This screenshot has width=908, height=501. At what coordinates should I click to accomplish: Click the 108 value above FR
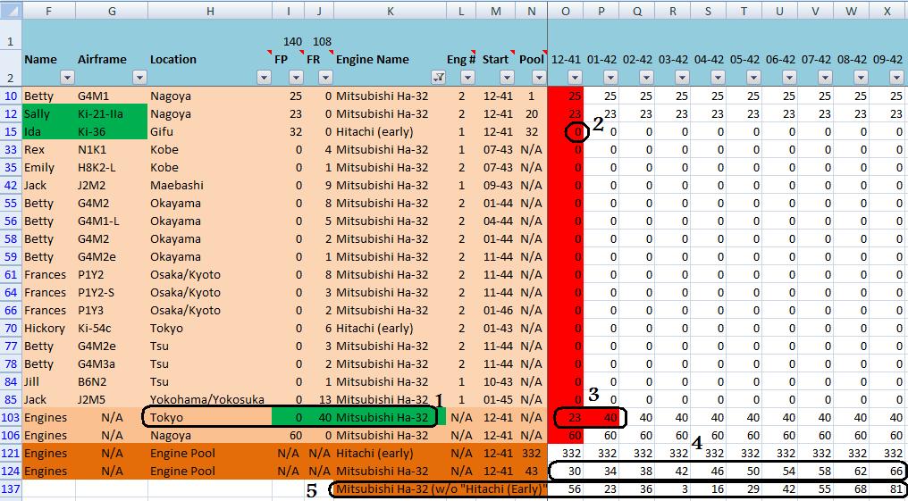(x=322, y=42)
